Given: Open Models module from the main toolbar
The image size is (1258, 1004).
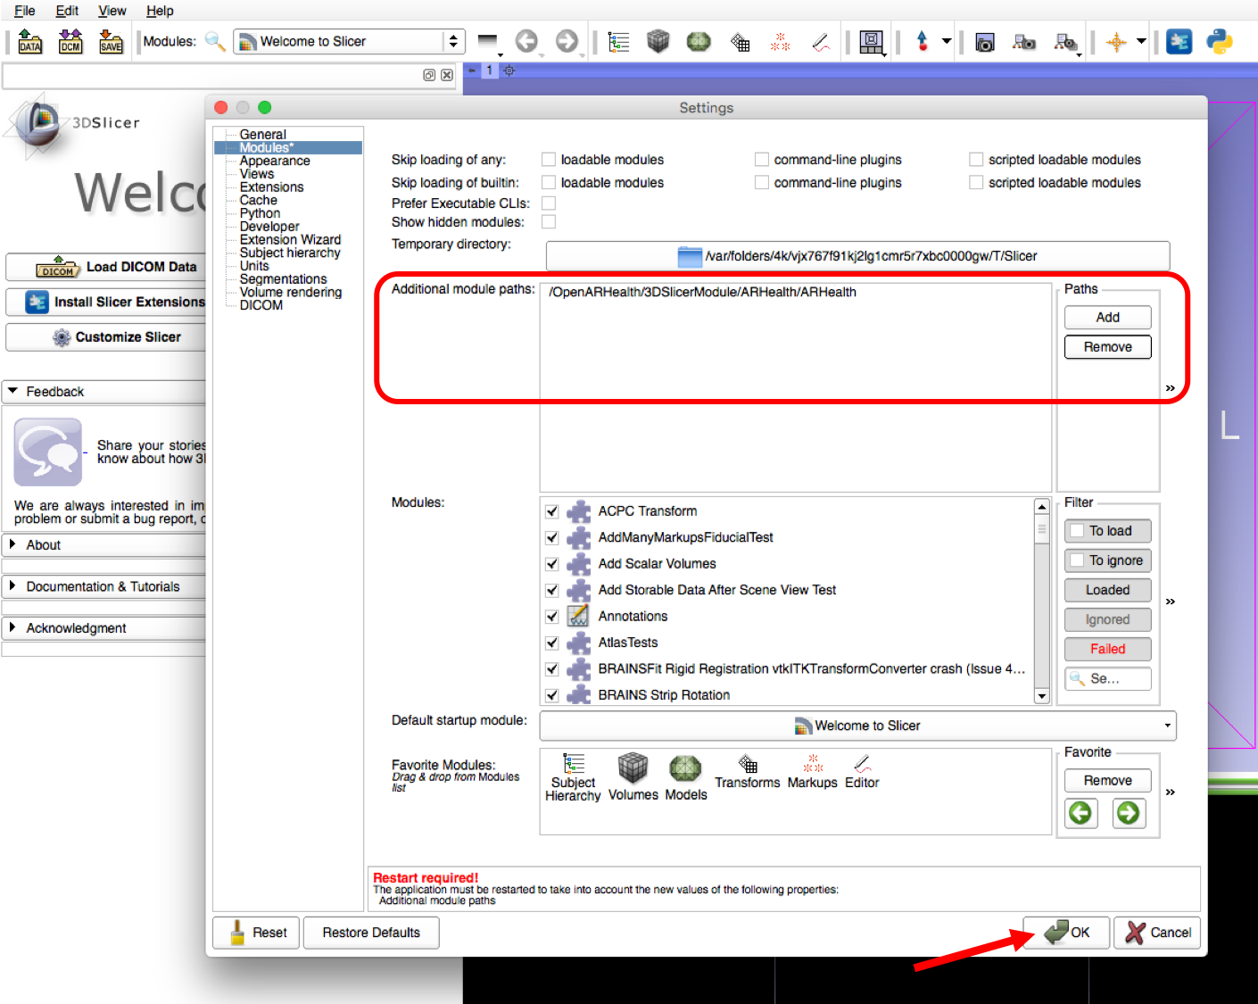Looking at the screenshot, I should 699,41.
